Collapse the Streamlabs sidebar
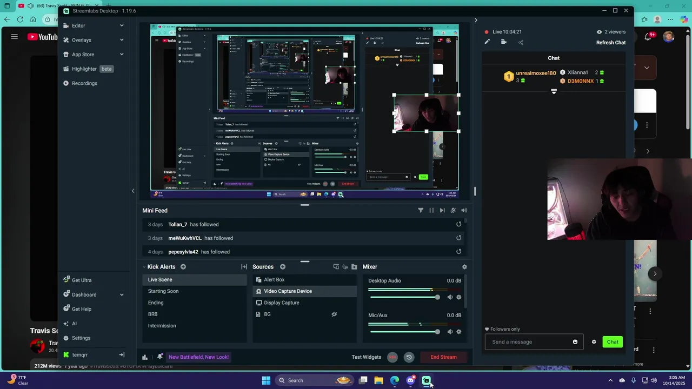This screenshot has width=692, height=389. [122, 355]
